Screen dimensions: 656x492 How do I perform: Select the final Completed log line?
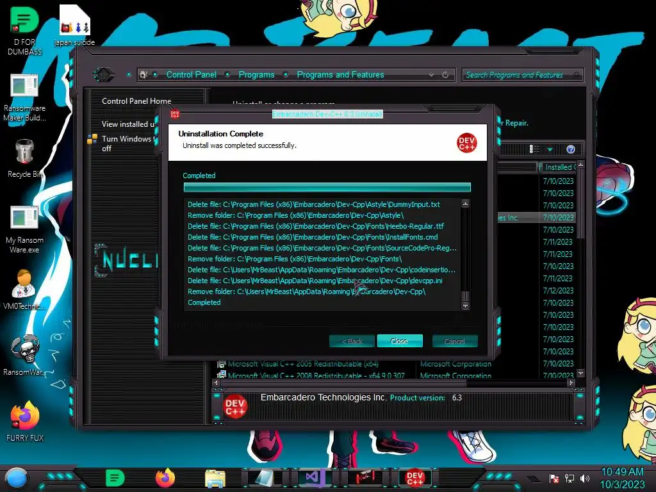[204, 302]
